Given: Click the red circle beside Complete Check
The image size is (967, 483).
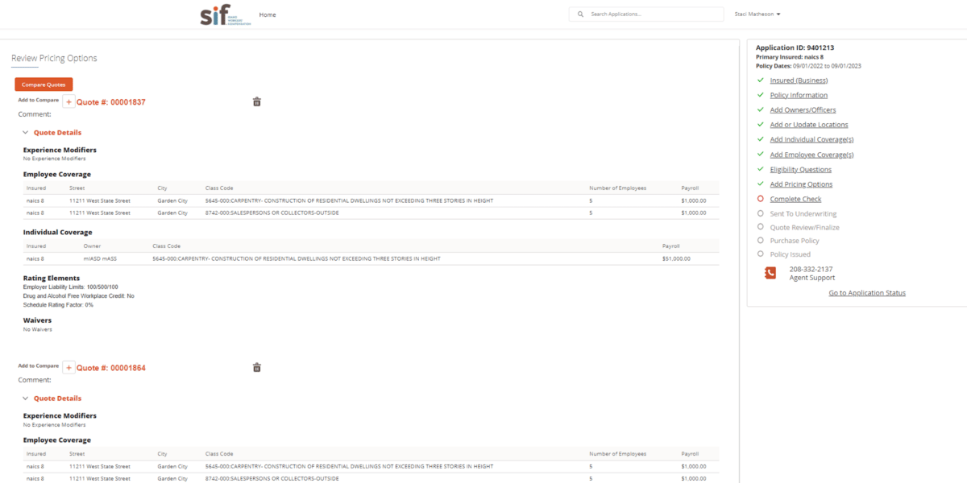Looking at the screenshot, I should tap(760, 199).
